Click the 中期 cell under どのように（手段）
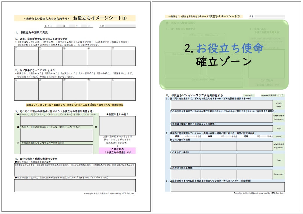This screenshot has height=214, width=303. pos(219,160)
